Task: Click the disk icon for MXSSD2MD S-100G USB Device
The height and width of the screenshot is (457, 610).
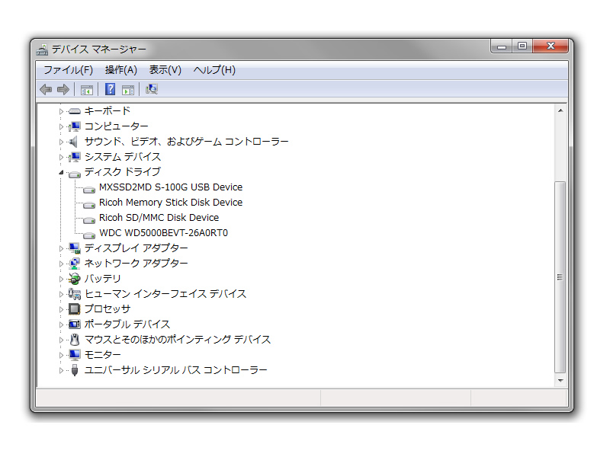Action: [x=89, y=190]
